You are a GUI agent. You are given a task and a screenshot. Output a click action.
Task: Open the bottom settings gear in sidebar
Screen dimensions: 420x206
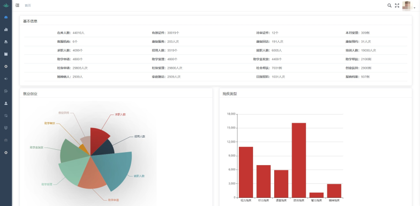tap(6, 153)
